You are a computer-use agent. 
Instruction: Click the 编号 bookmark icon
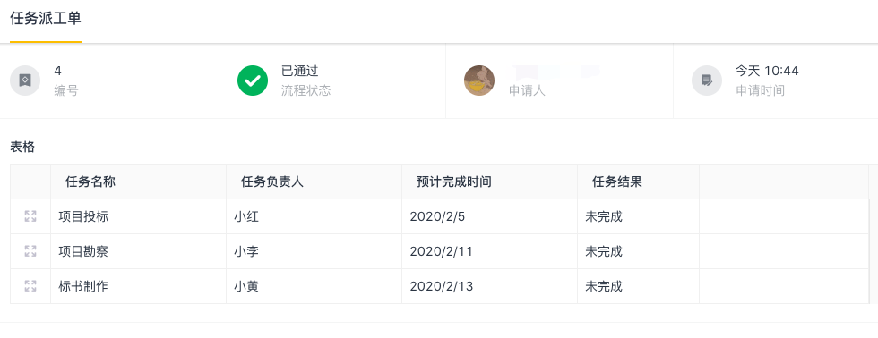pos(25,80)
